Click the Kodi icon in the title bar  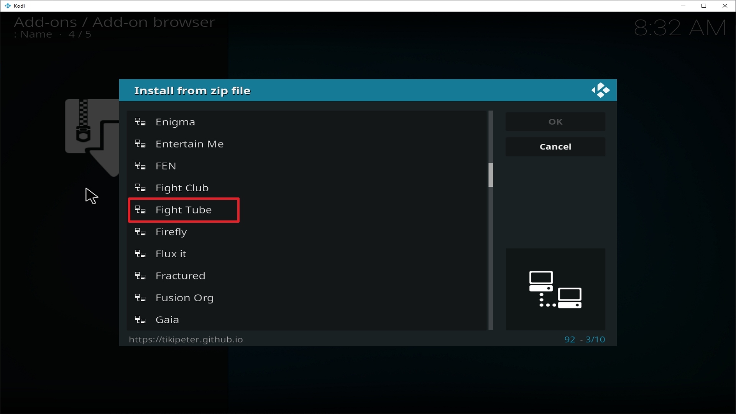tap(8, 6)
